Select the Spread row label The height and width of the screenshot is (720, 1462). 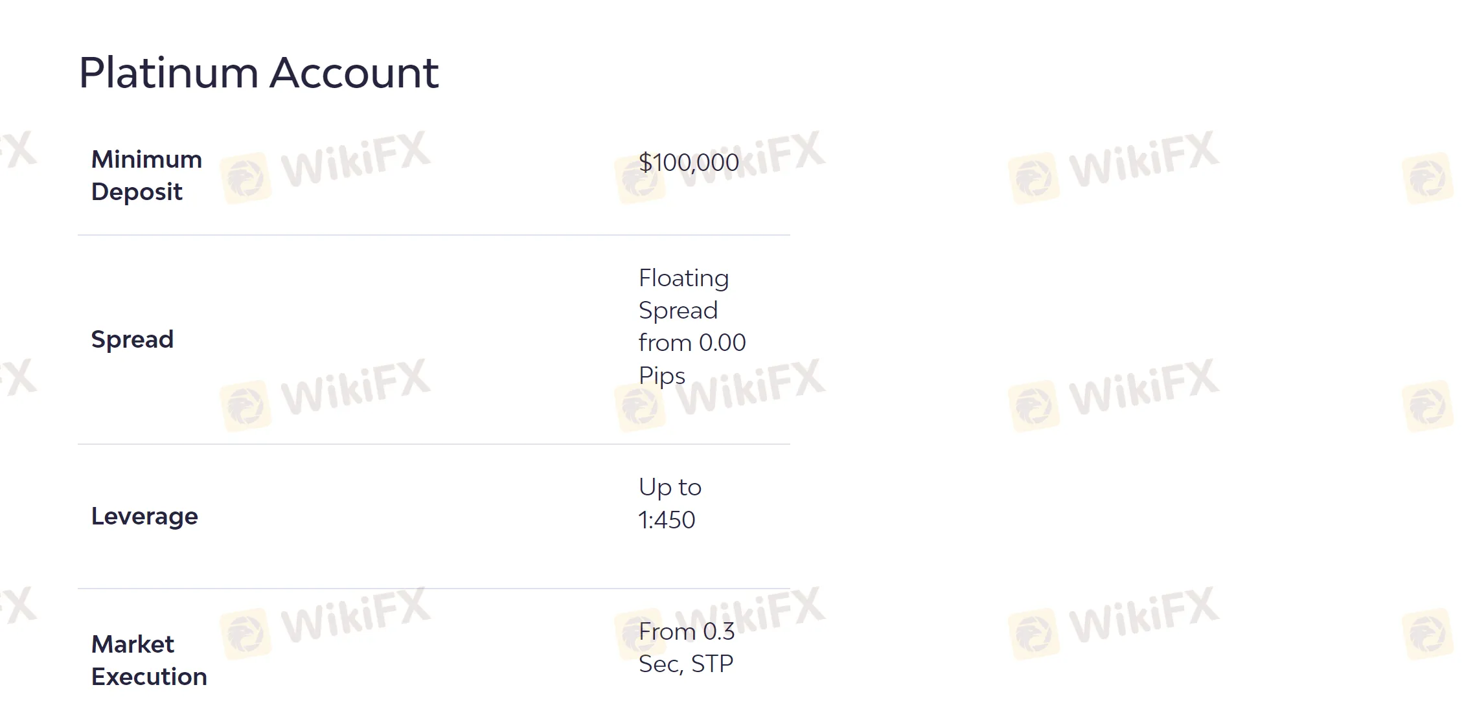click(132, 339)
